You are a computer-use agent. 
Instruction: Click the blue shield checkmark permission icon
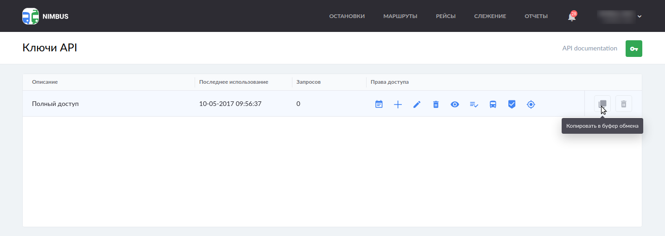coord(512,104)
